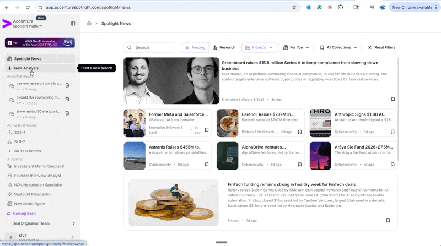
Task: Delete the 'I would like you to bring' analysis
Action: point(67,99)
